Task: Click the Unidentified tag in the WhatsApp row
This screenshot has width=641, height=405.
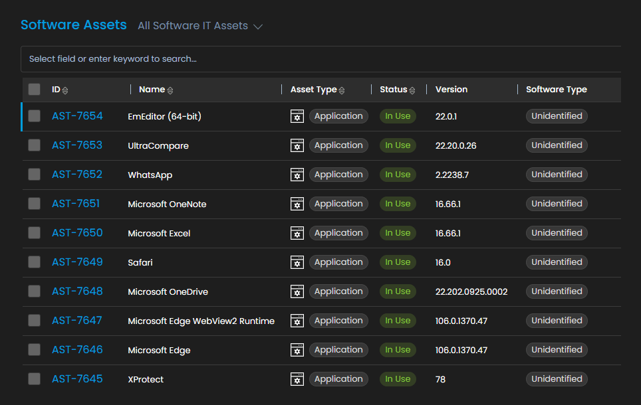Action: pyautogui.click(x=557, y=175)
